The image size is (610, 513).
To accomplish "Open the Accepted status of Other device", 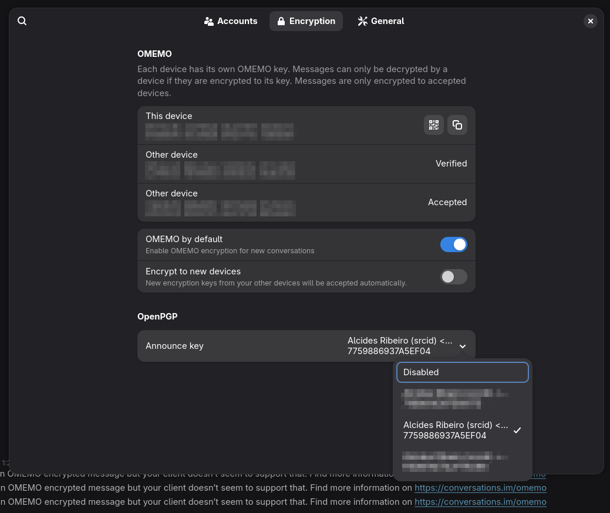I will tap(447, 202).
